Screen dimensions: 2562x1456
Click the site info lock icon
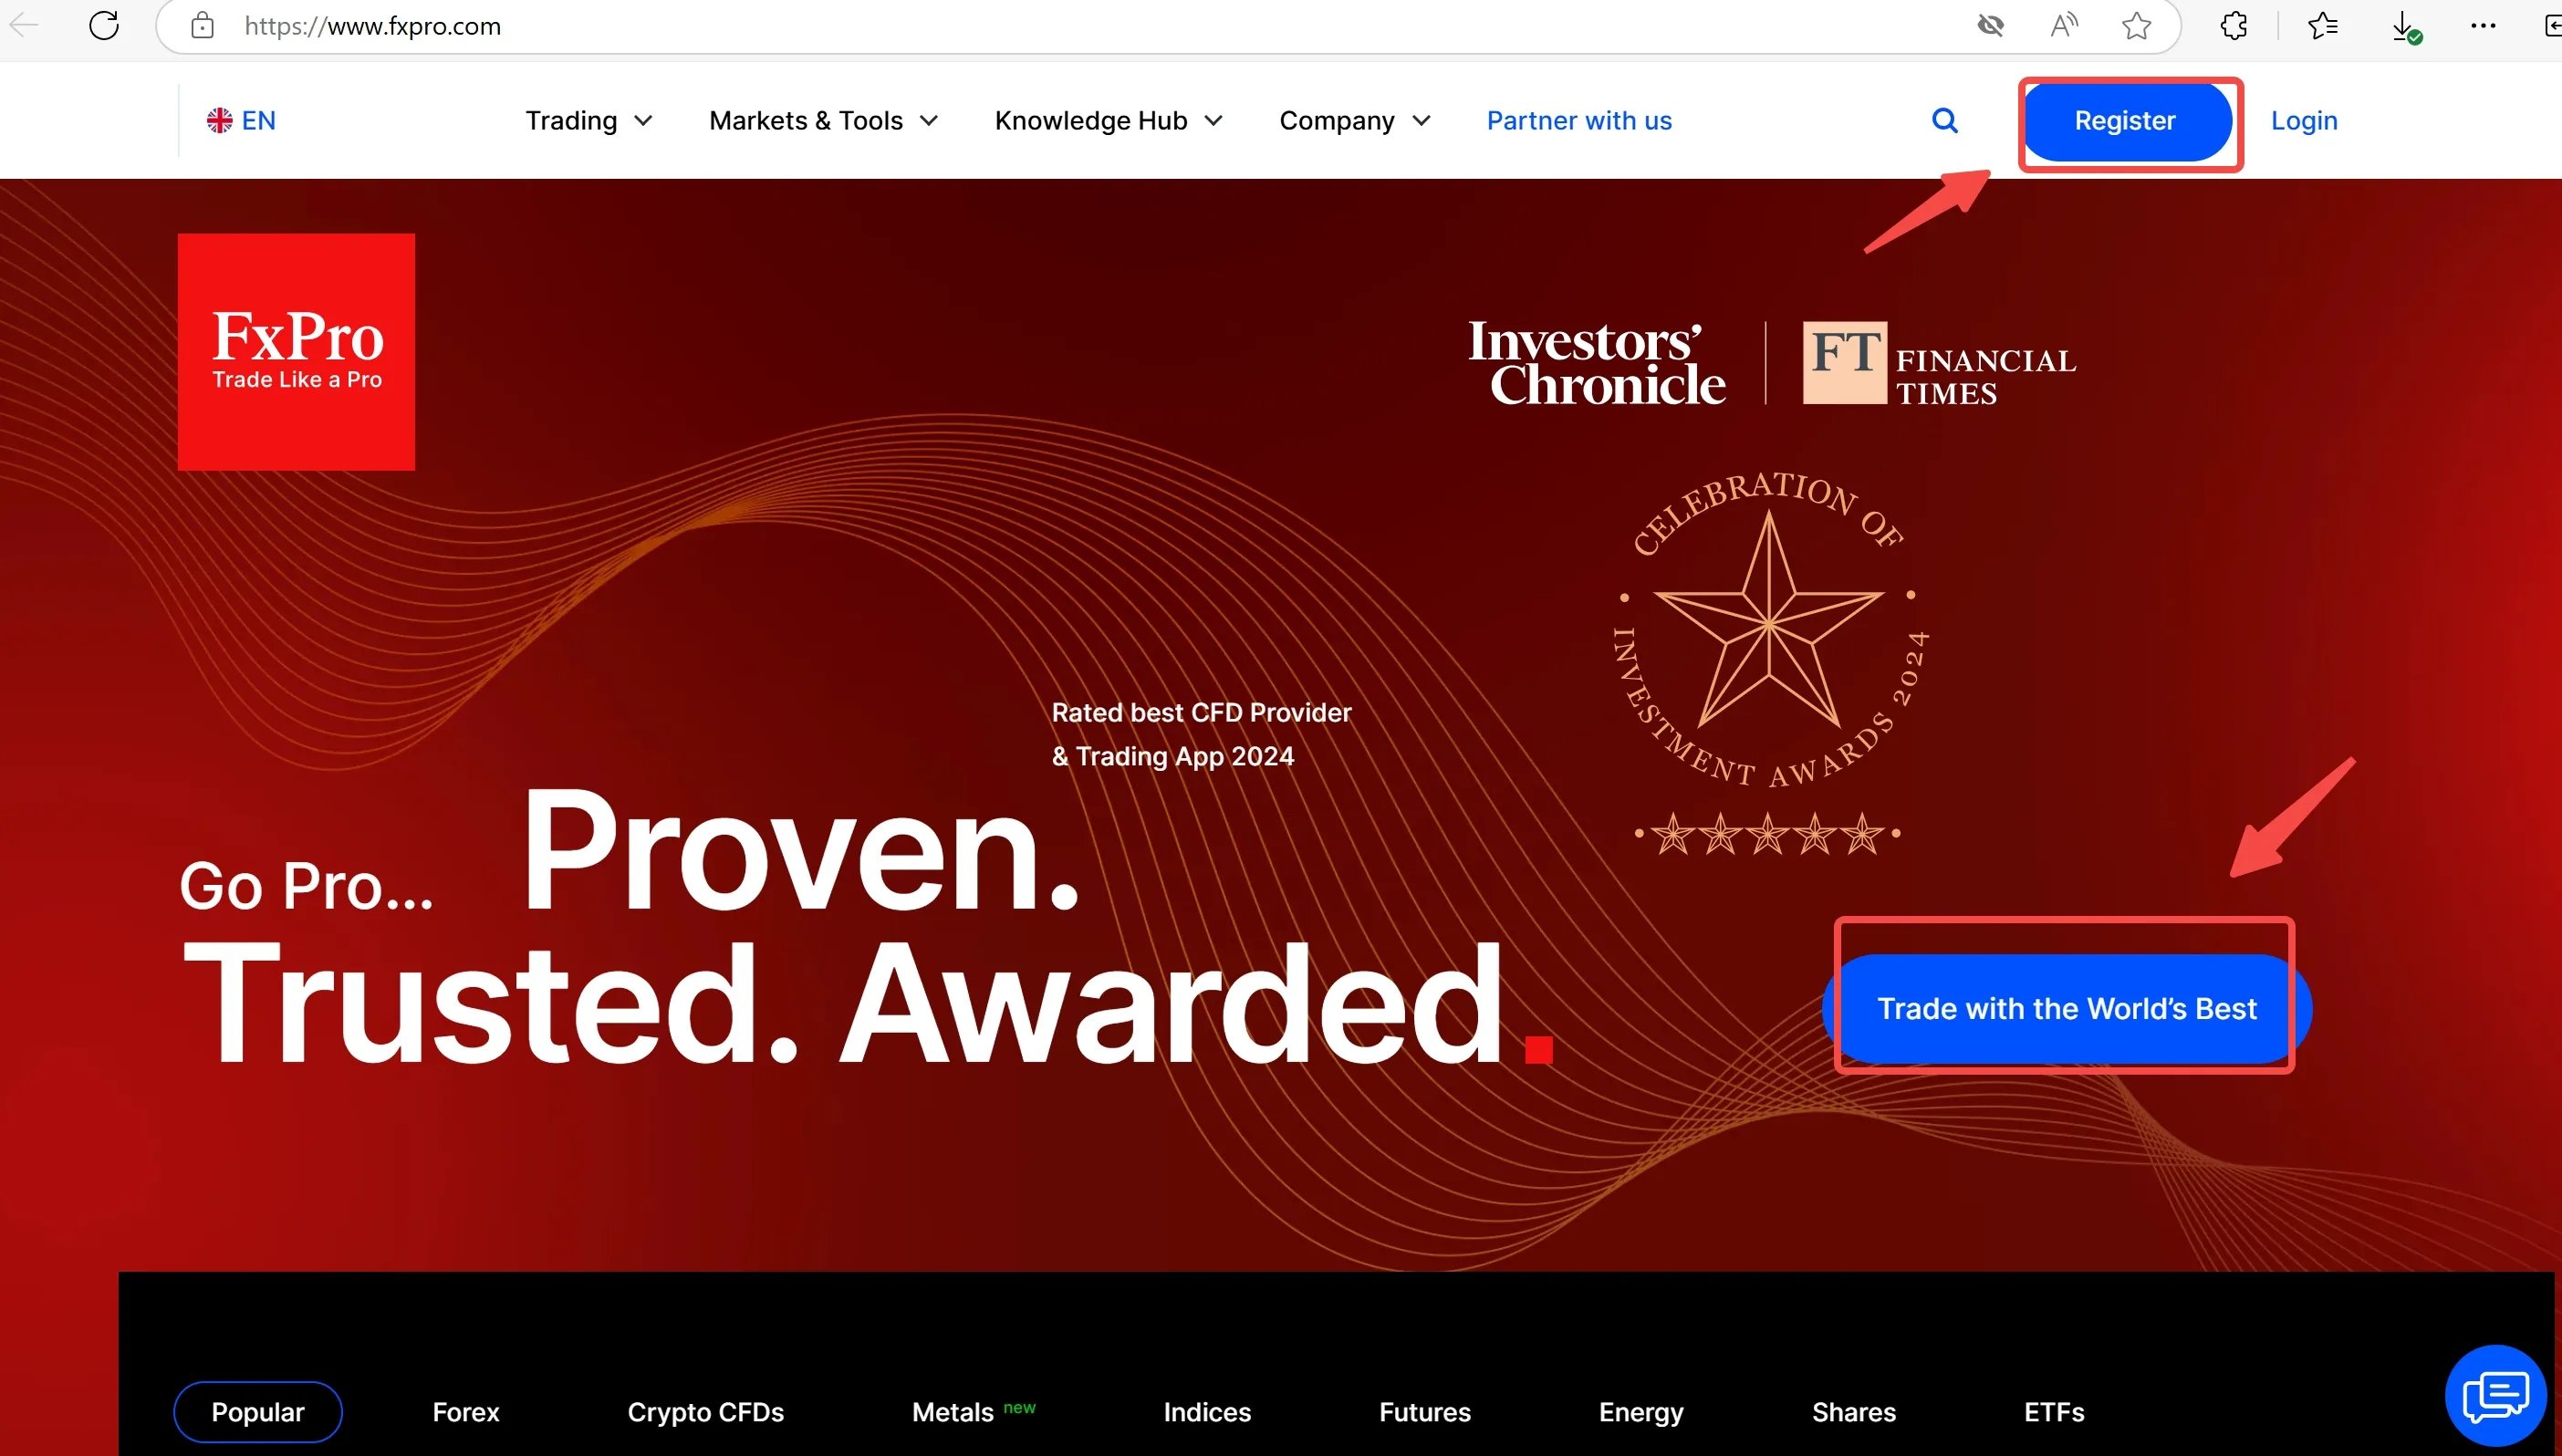point(203,26)
